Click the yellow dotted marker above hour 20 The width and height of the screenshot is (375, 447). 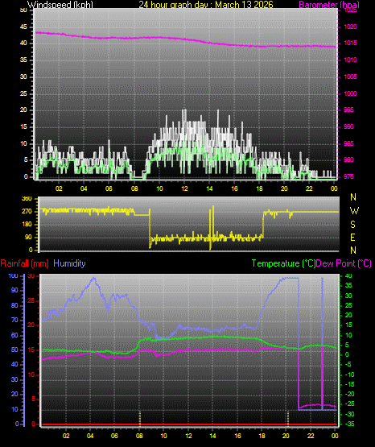tap(288, 418)
